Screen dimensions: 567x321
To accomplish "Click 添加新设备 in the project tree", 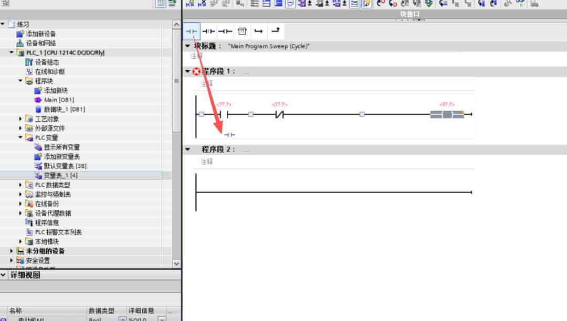I will click(x=41, y=34).
